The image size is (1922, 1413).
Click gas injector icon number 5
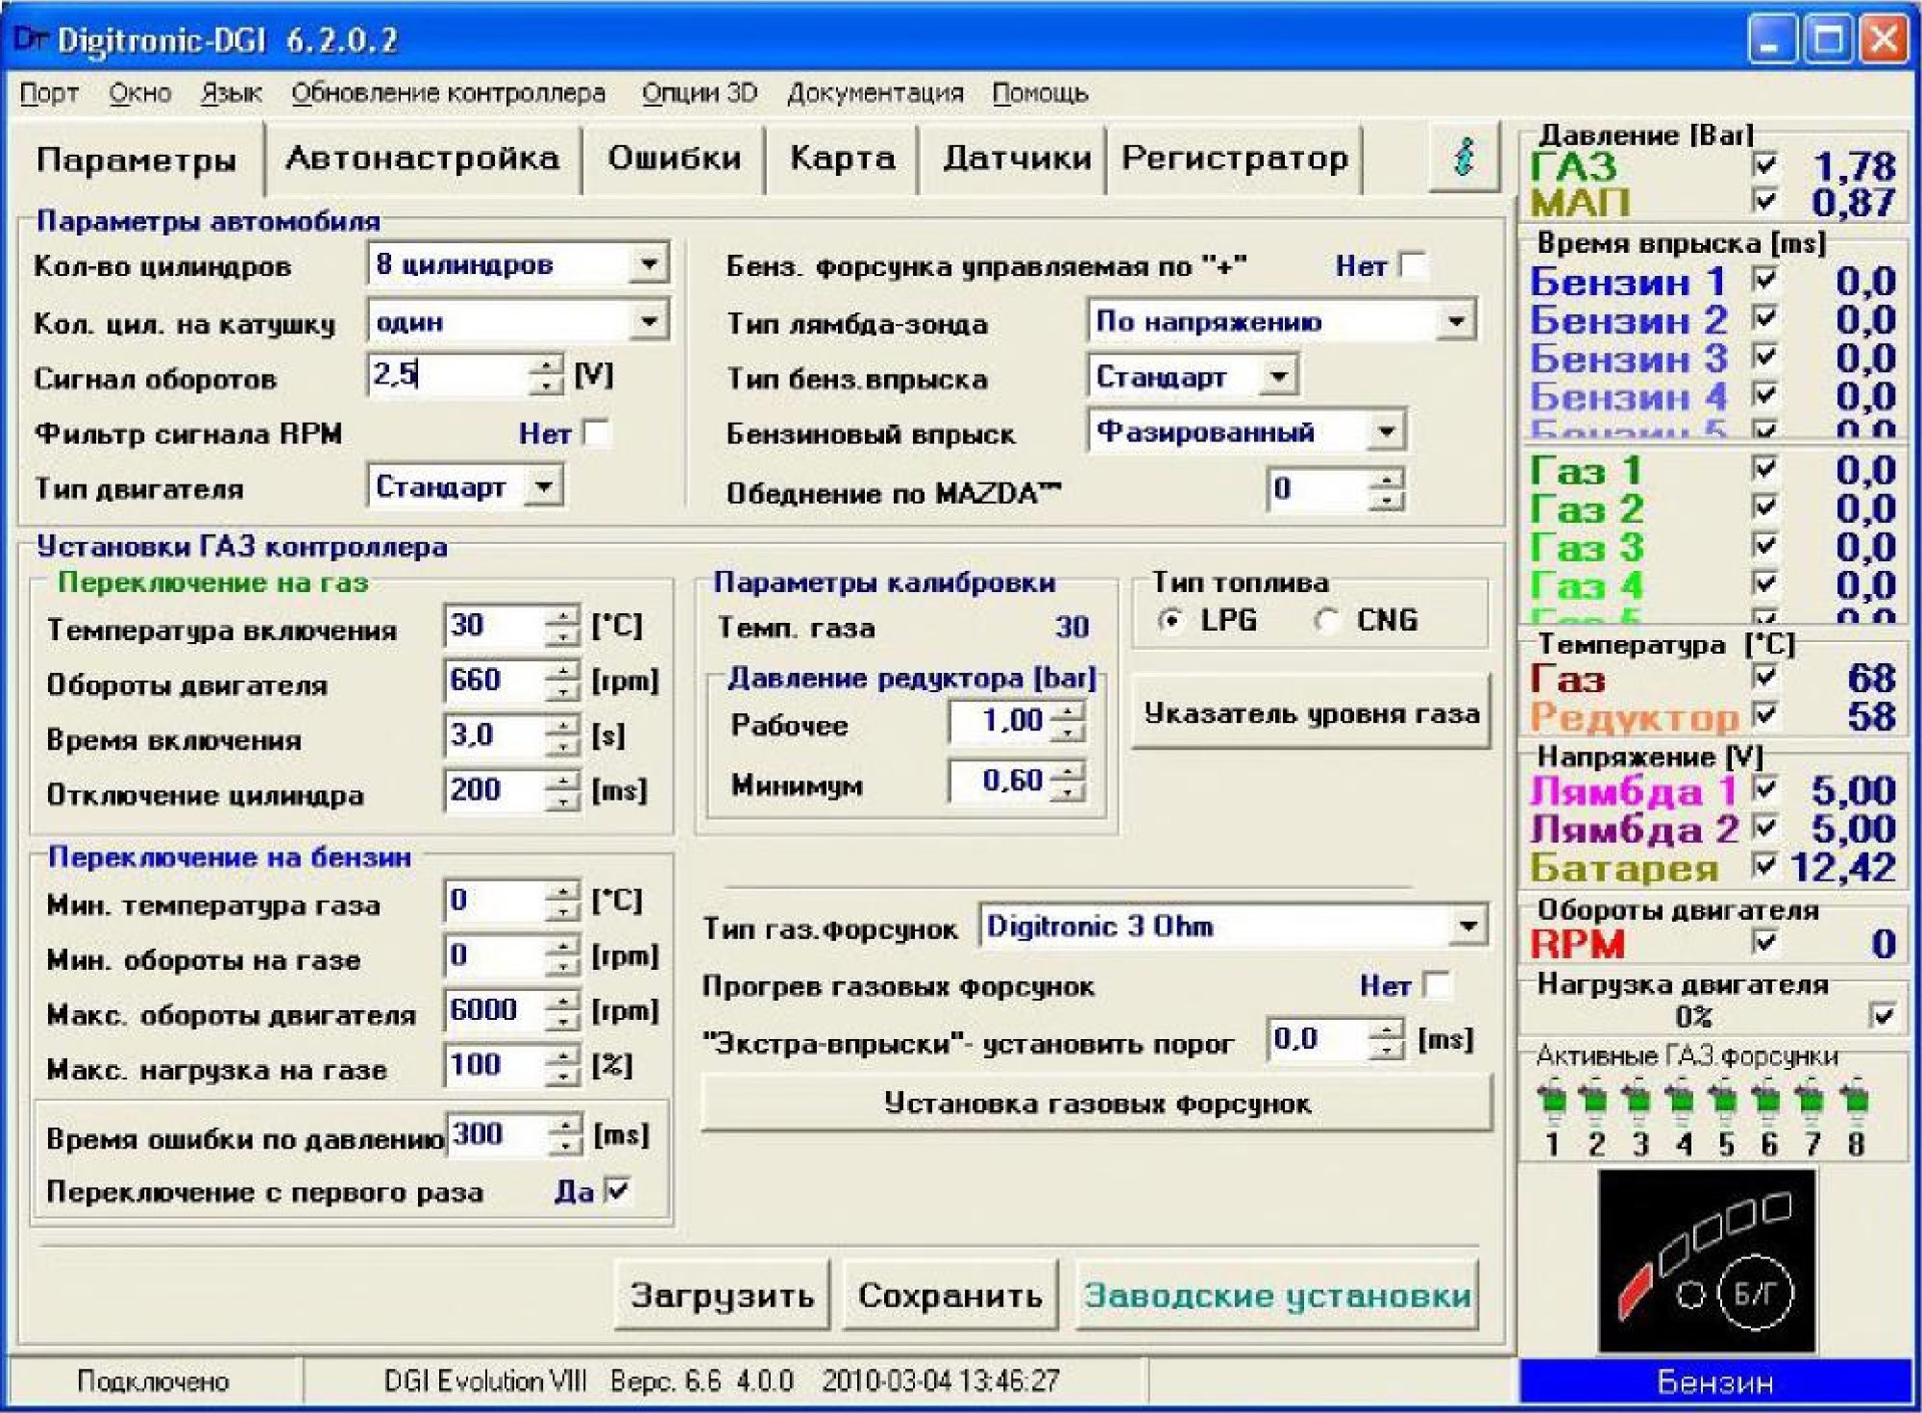coord(1725,1102)
